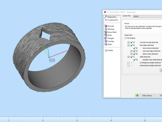The image size is (162, 122).
Task: Click the WCS label in the viewport
Action: 52,60
